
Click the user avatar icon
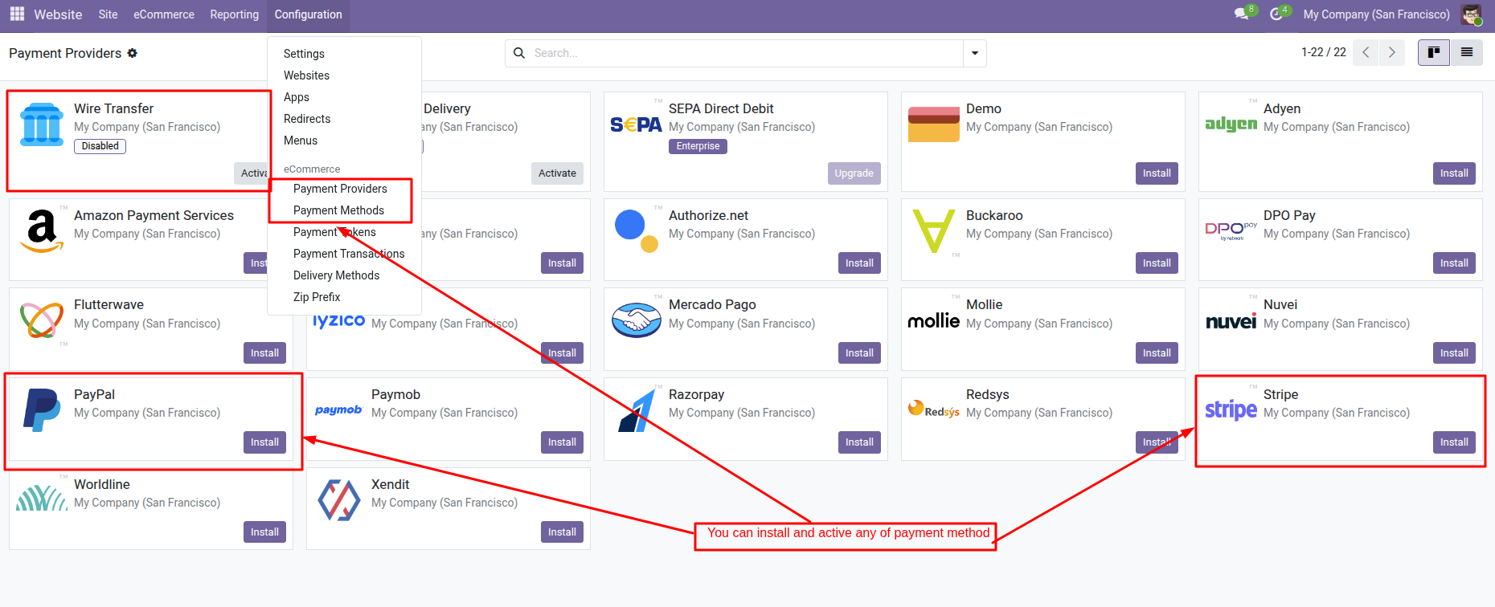[1471, 14]
